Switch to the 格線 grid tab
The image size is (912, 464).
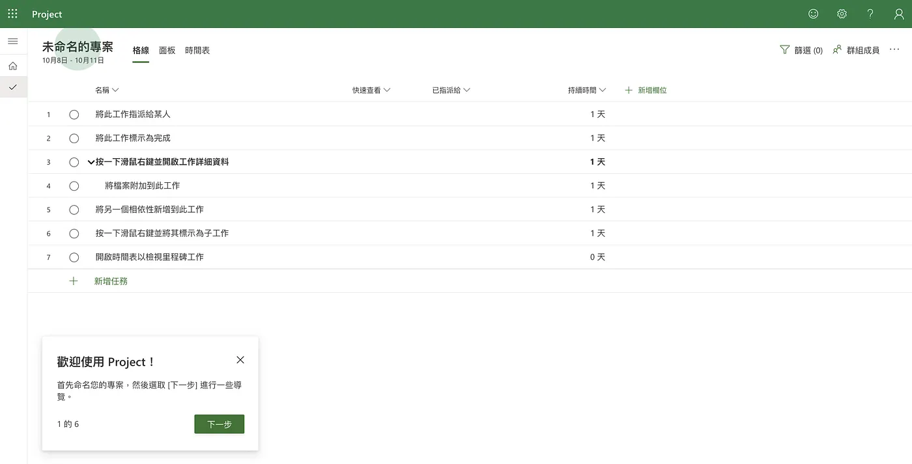141,50
